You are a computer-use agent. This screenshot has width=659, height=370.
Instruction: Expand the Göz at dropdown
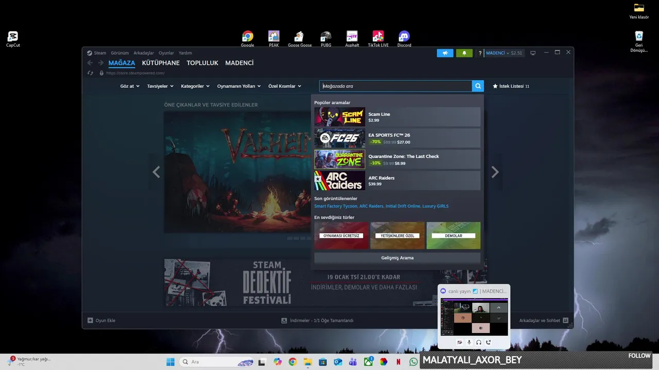[130, 86]
